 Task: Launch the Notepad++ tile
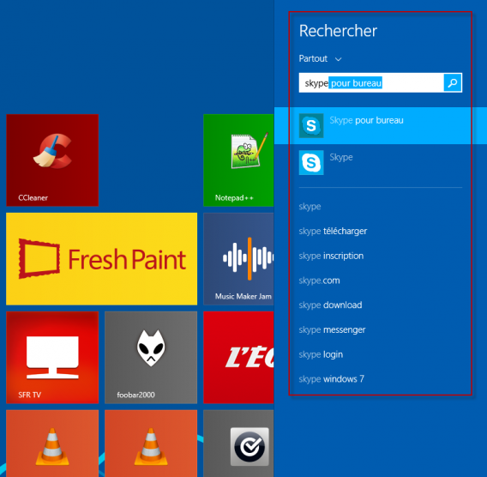pyautogui.click(x=238, y=160)
